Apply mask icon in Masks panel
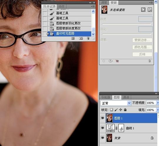Screen dimensions: 159x146 coord(110,61)
